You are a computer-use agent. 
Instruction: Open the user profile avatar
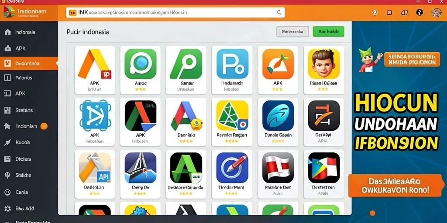pyautogui.click(x=436, y=13)
